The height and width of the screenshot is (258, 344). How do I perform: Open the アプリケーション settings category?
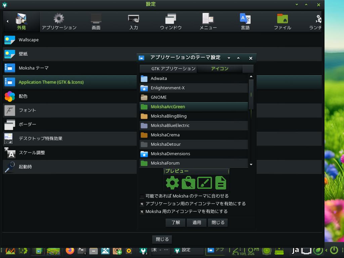59,21
